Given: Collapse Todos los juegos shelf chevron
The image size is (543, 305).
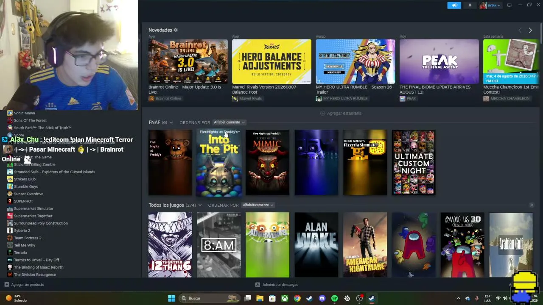Looking at the screenshot, I should (x=532, y=205).
